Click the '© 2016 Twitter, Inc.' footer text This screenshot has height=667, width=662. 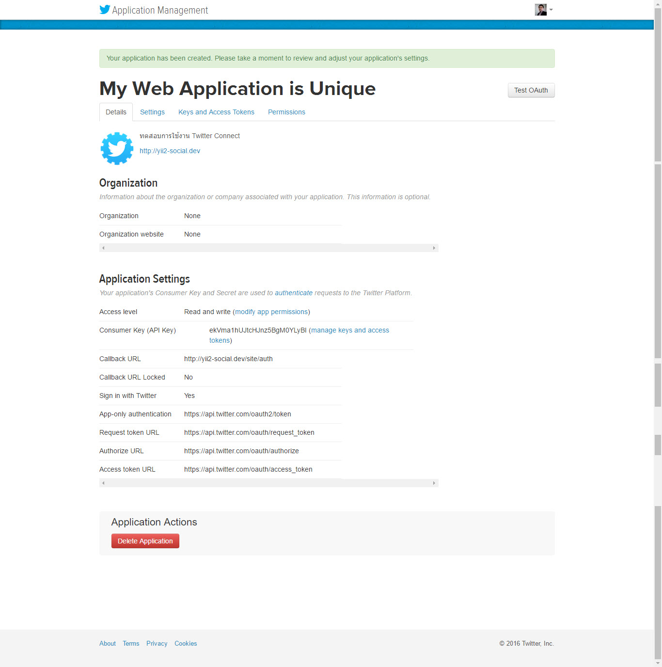click(x=527, y=644)
